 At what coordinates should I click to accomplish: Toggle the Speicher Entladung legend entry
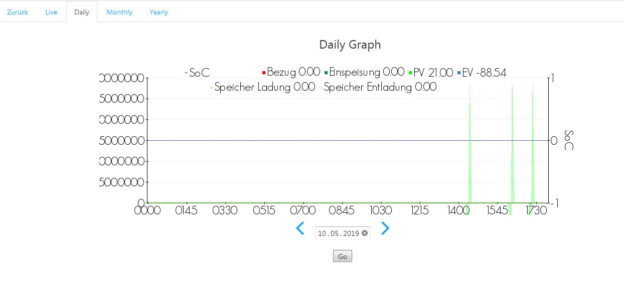(x=378, y=87)
